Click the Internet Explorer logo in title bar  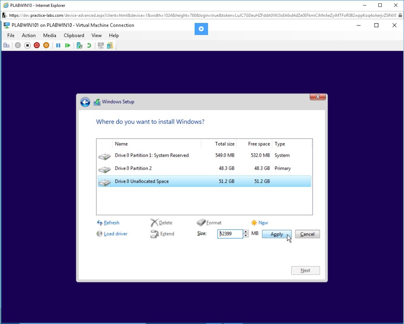coord(6,5)
